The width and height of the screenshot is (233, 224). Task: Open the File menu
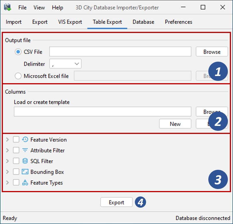[x=22, y=7]
